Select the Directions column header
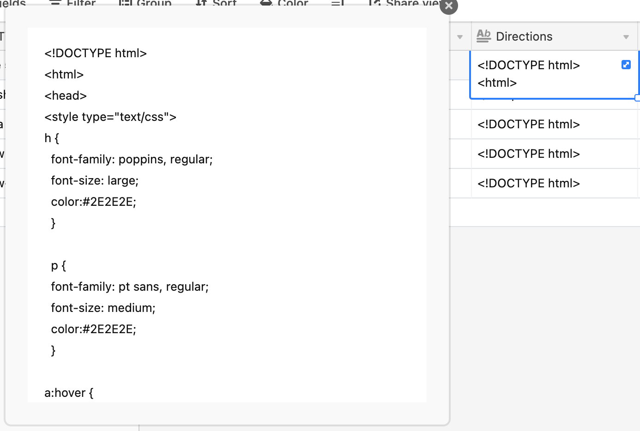640x431 pixels. 554,36
